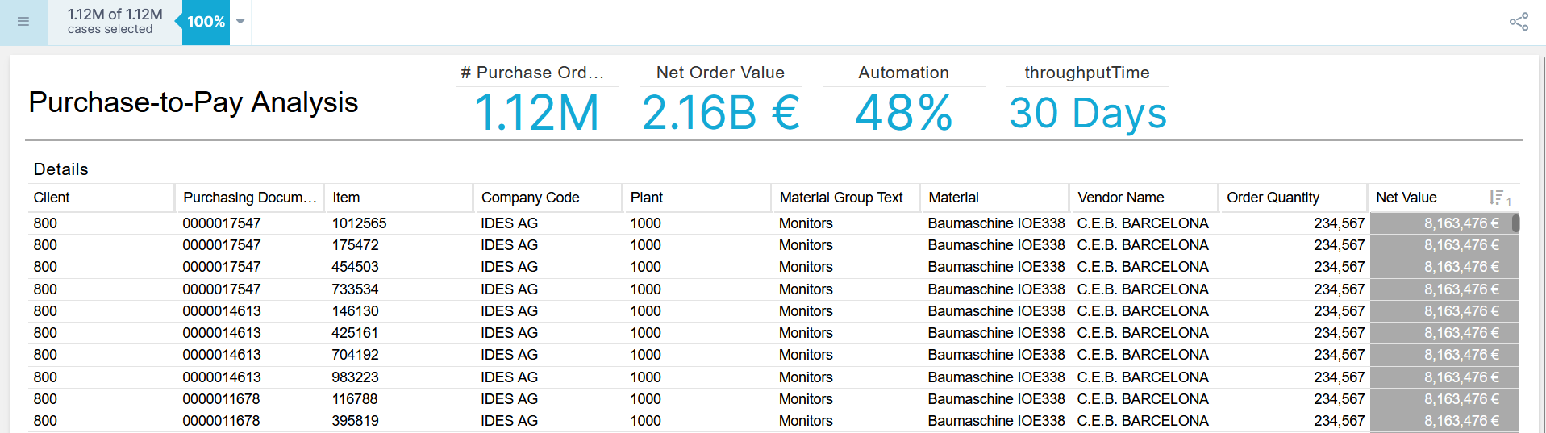This screenshot has width=1546, height=433.
Task: Click the Net Value sort icon
Action: 1497,198
